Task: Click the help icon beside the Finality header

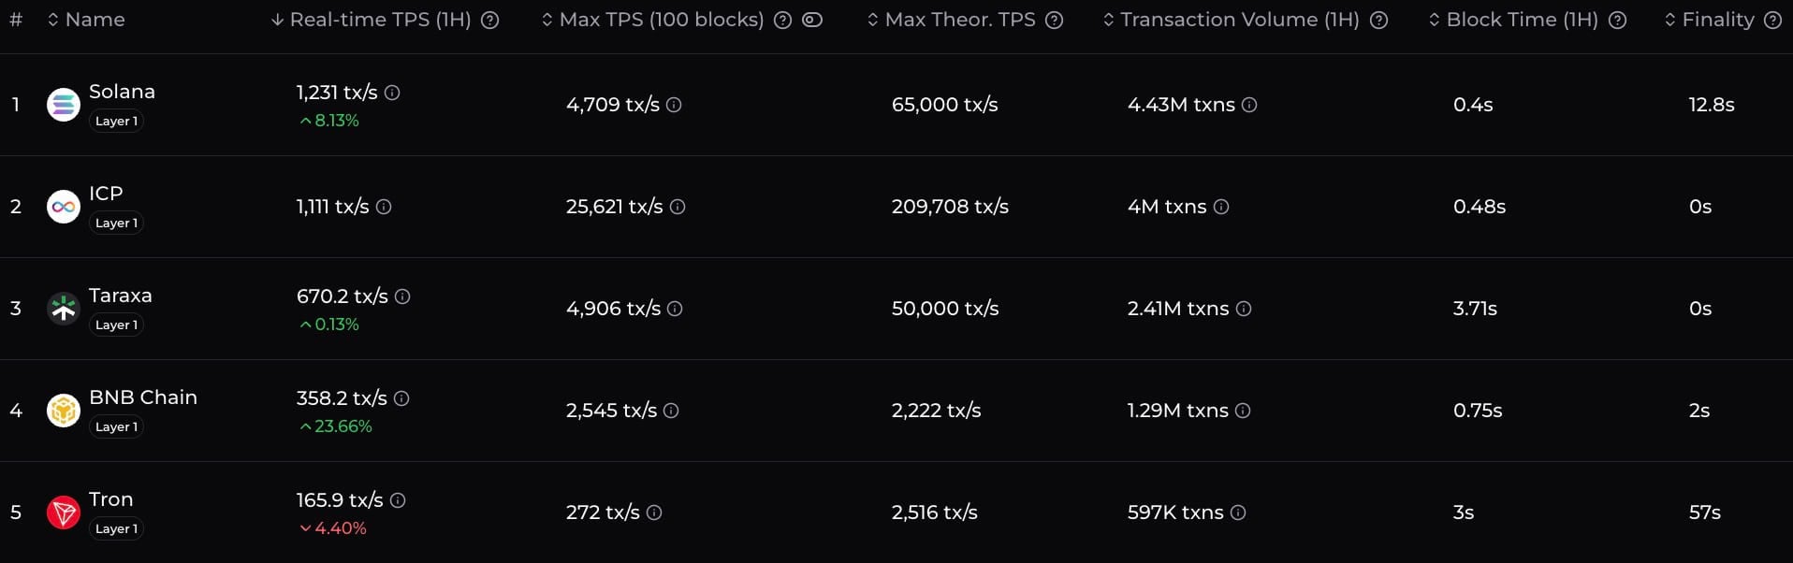Action: click(1773, 19)
